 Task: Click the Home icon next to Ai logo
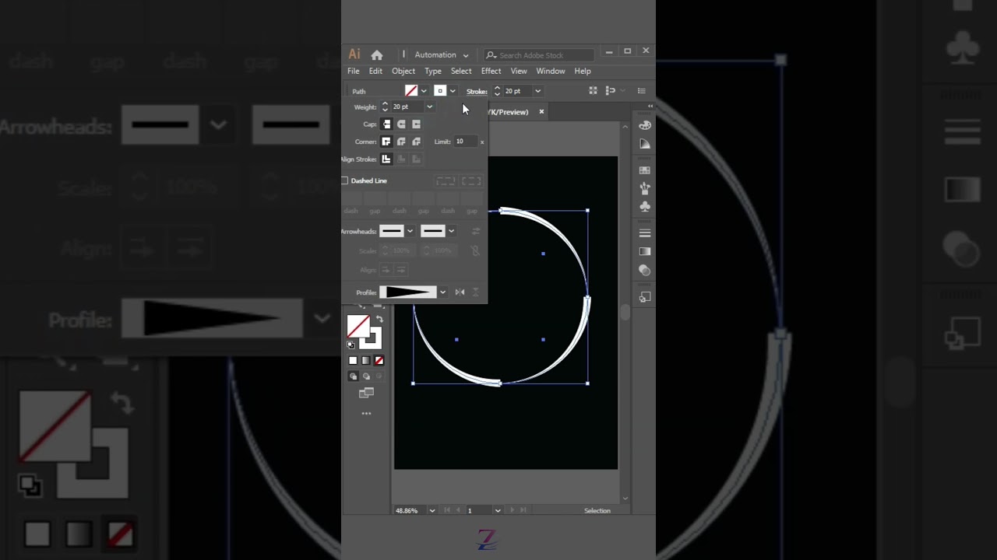377,55
